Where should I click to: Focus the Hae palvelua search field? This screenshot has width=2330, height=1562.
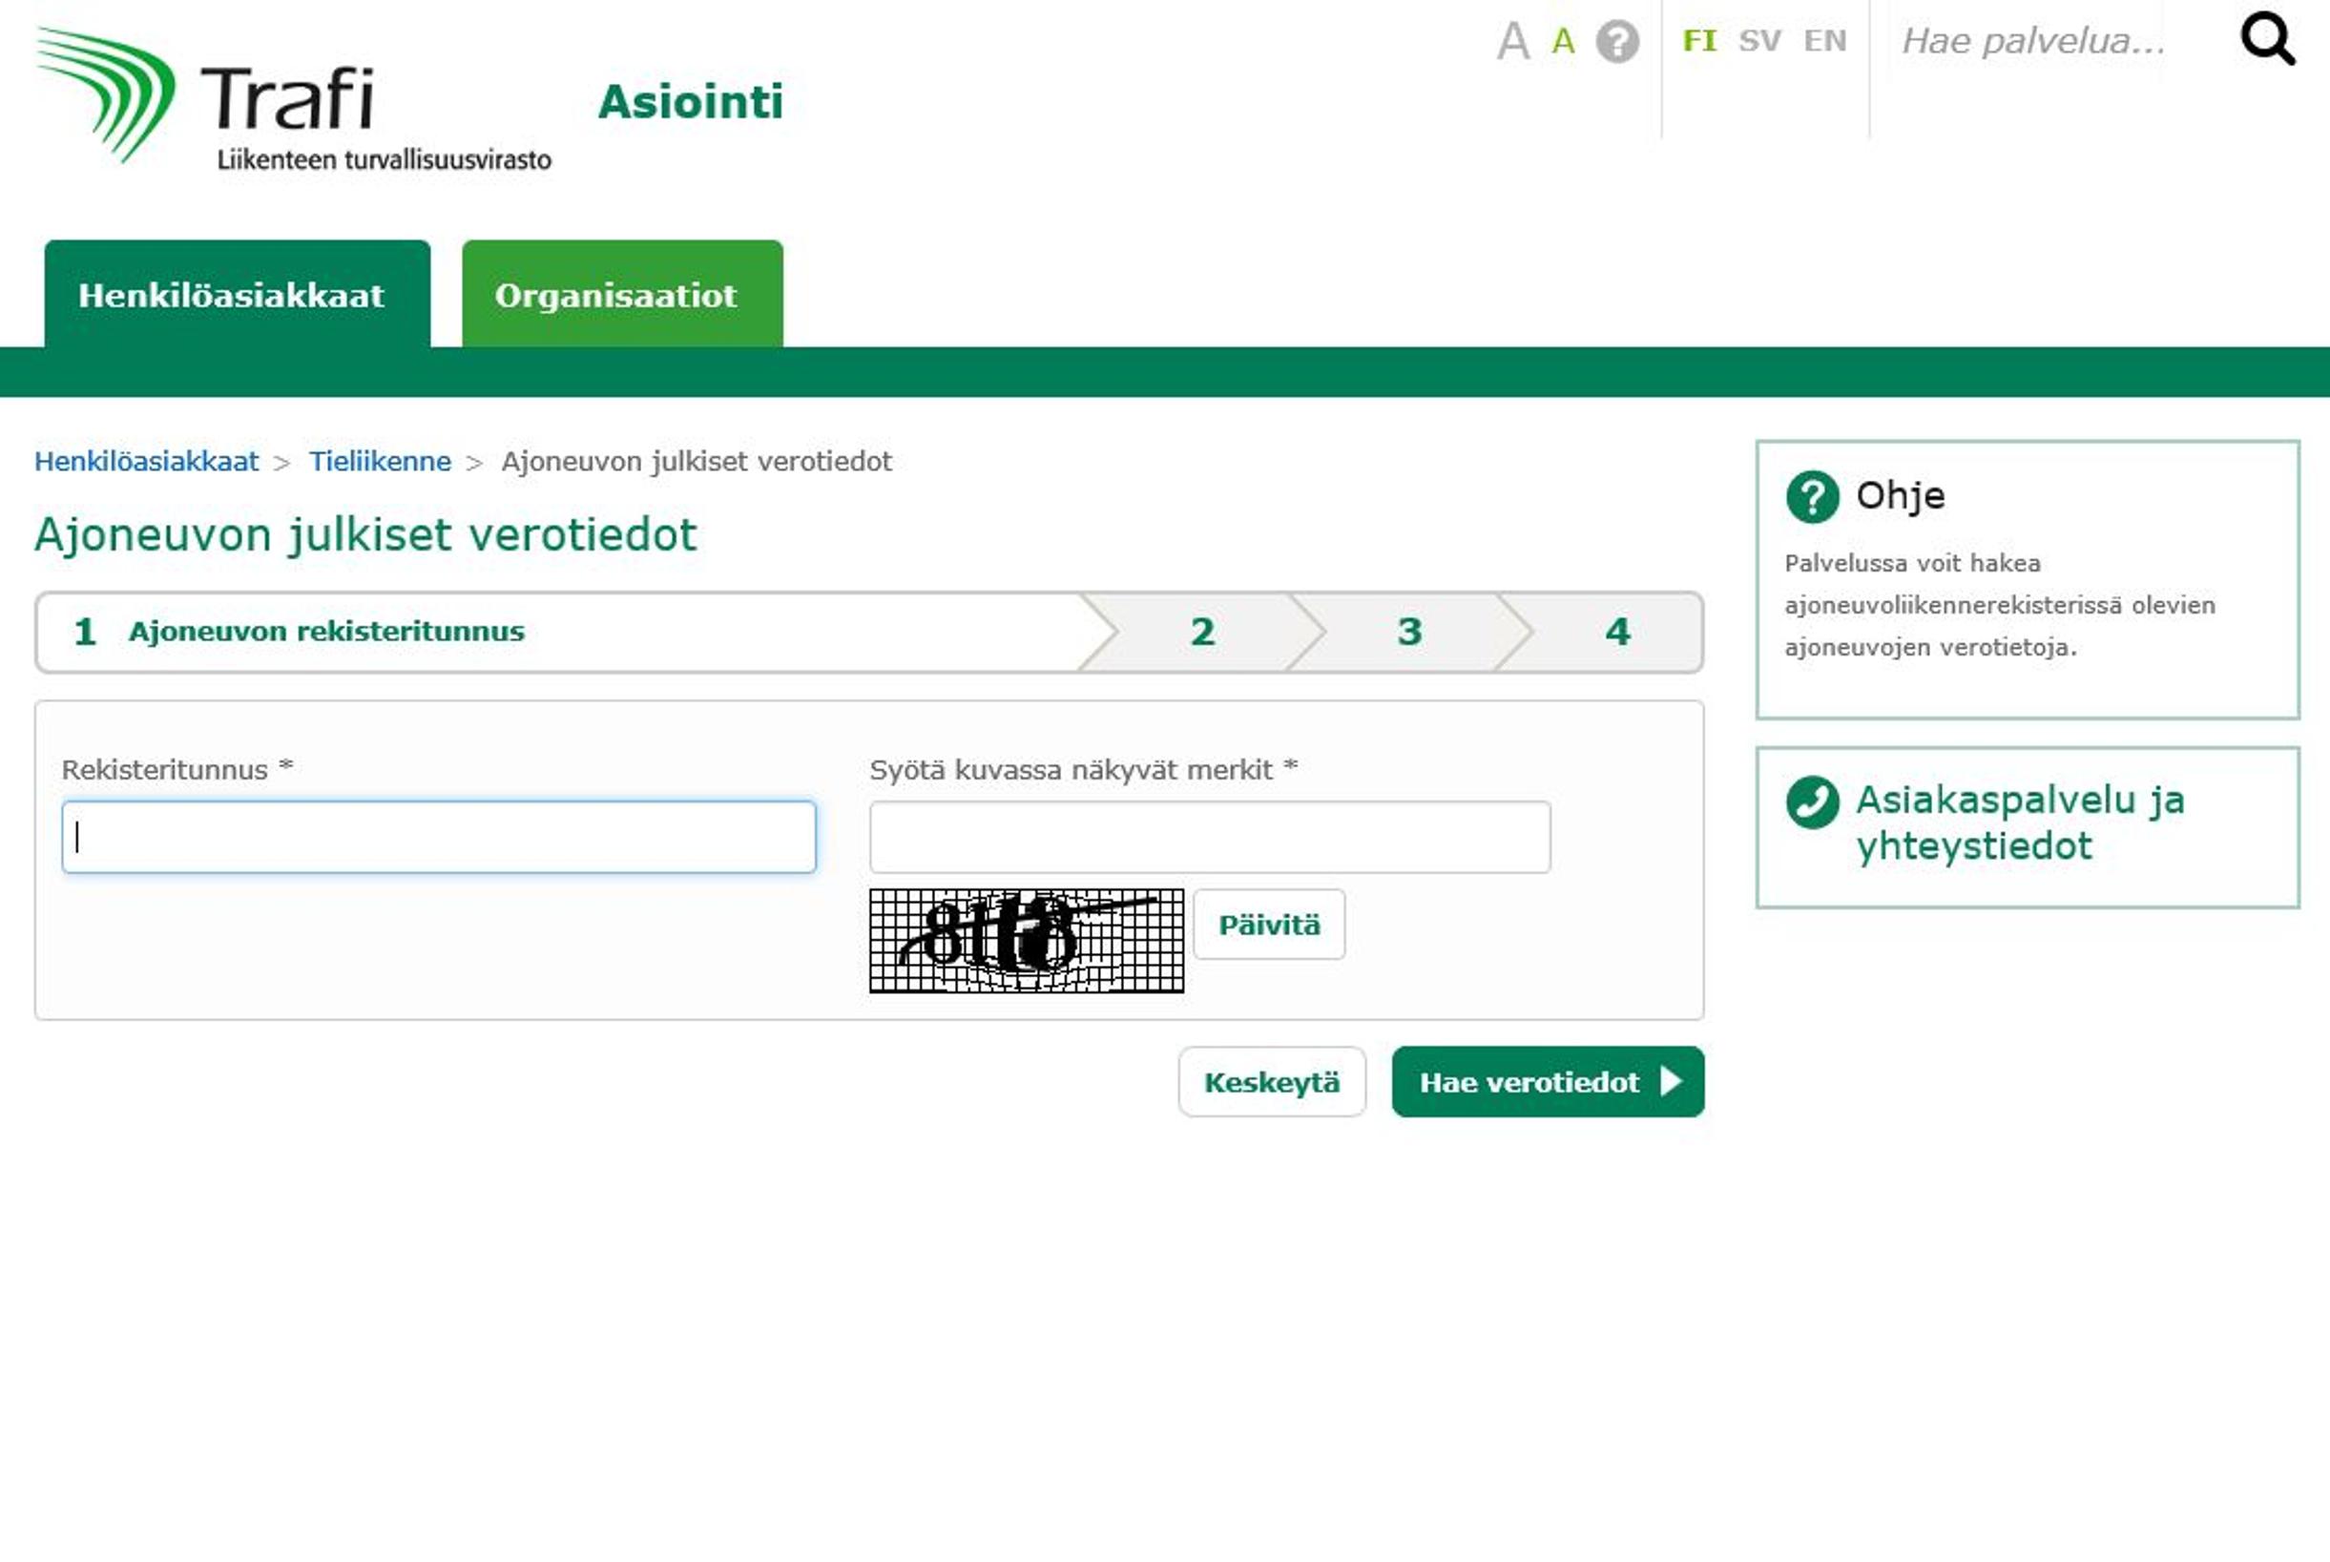(x=2032, y=41)
